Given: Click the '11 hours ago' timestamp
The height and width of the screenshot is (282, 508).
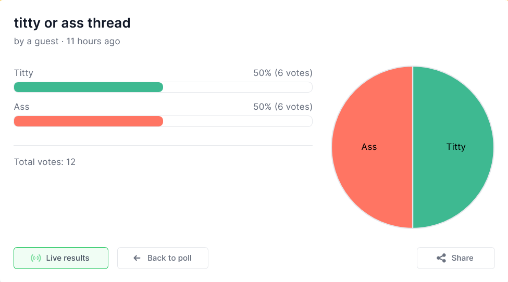Looking at the screenshot, I should pos(93,42).
